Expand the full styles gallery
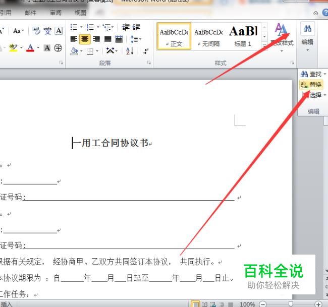The height and width of the screenshot is (307, 328). (x=264, y=45)
